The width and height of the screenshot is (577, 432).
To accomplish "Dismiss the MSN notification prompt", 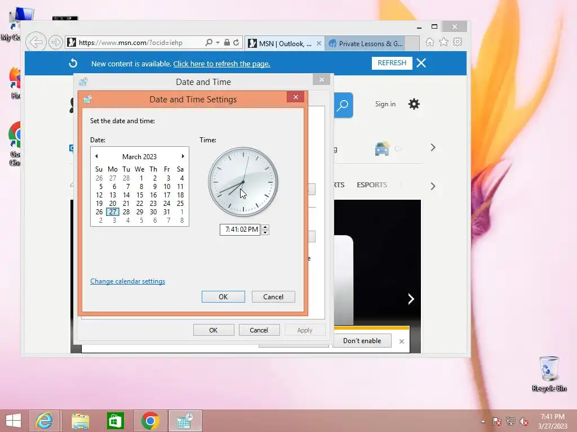I will [x=402, y=341].
